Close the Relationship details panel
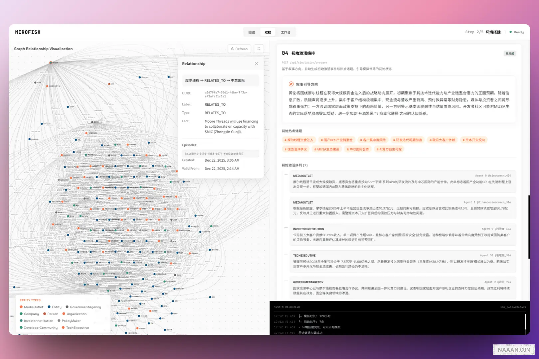 coord(256,64)
